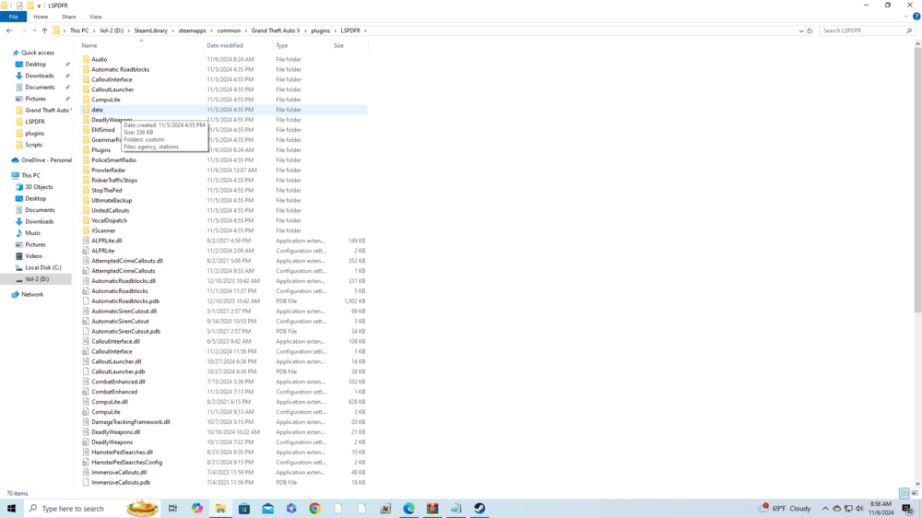
Task: Open the Windows Start menu
Action: click(x=11, y=509)
